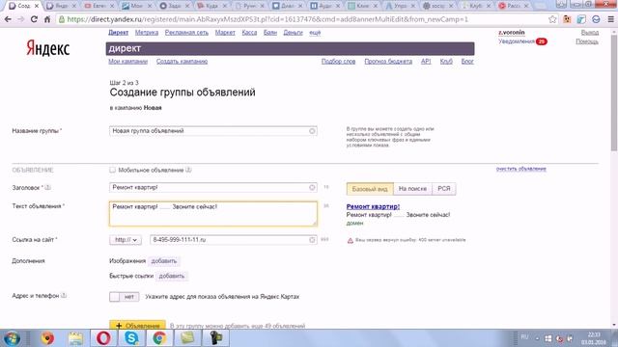The image size is (618, 347).
Task: Open the Ремонт квартир! preview ad title
Action: coord(373,206)
